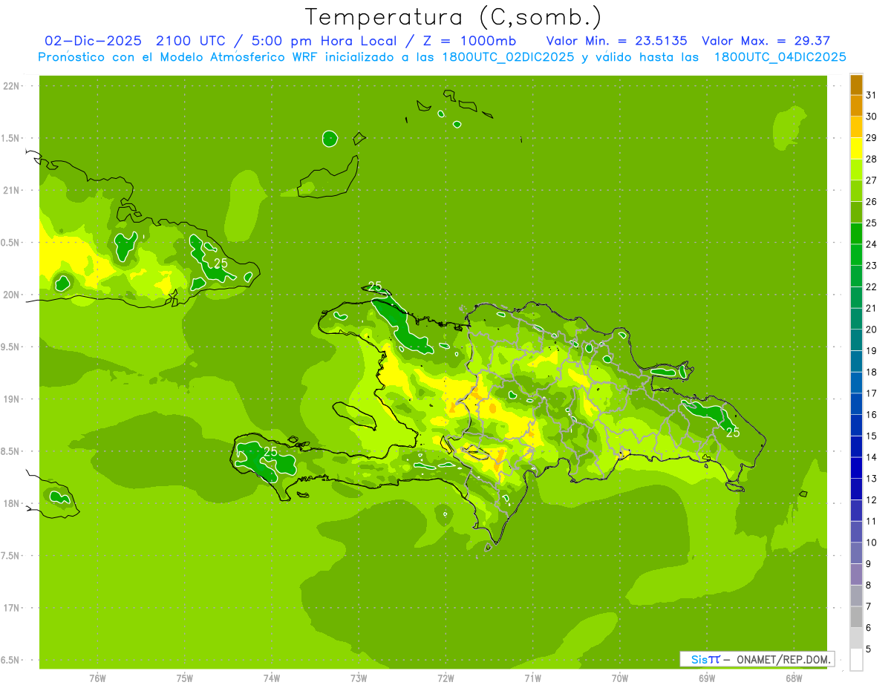
Task: Click the "25" contour label on Haiti's north coast
Action: coord(375,286)
